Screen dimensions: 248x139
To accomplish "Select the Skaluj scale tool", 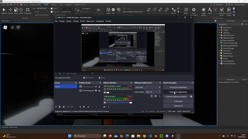I will coord(16,11).
